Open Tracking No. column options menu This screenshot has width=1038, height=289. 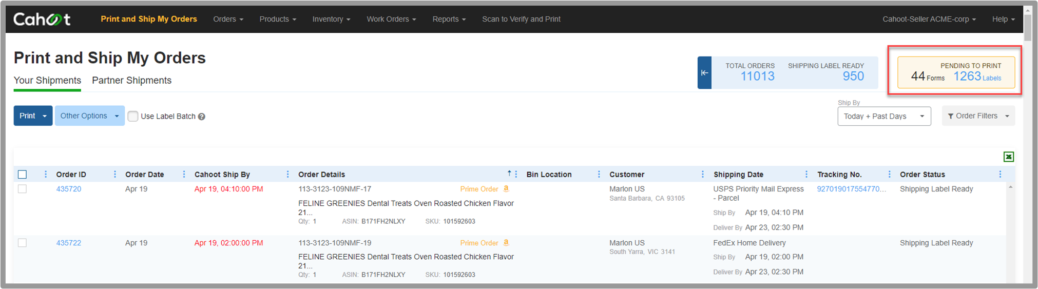(x=890, y=174)
